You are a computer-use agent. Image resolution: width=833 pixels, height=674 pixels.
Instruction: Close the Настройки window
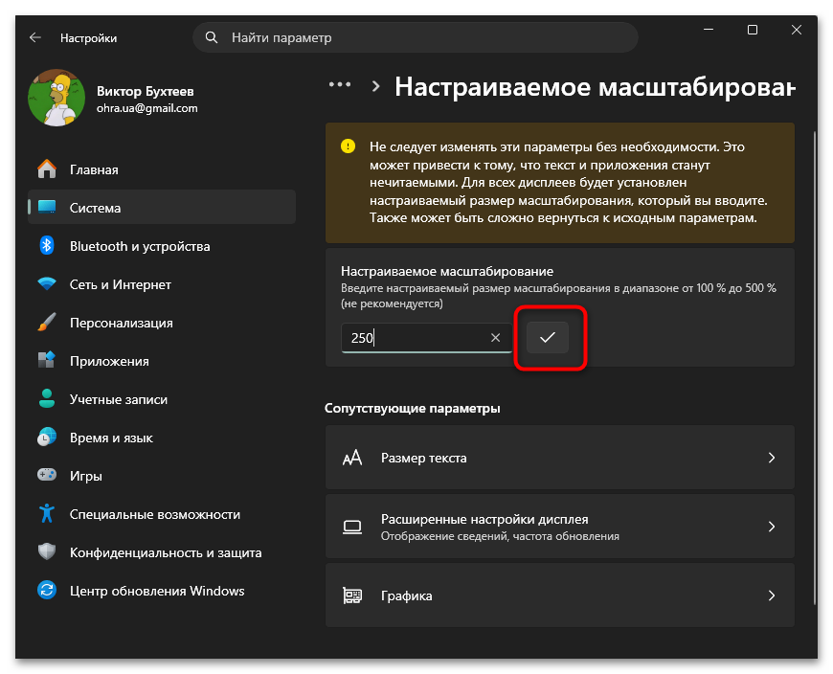tap(796, 30)
